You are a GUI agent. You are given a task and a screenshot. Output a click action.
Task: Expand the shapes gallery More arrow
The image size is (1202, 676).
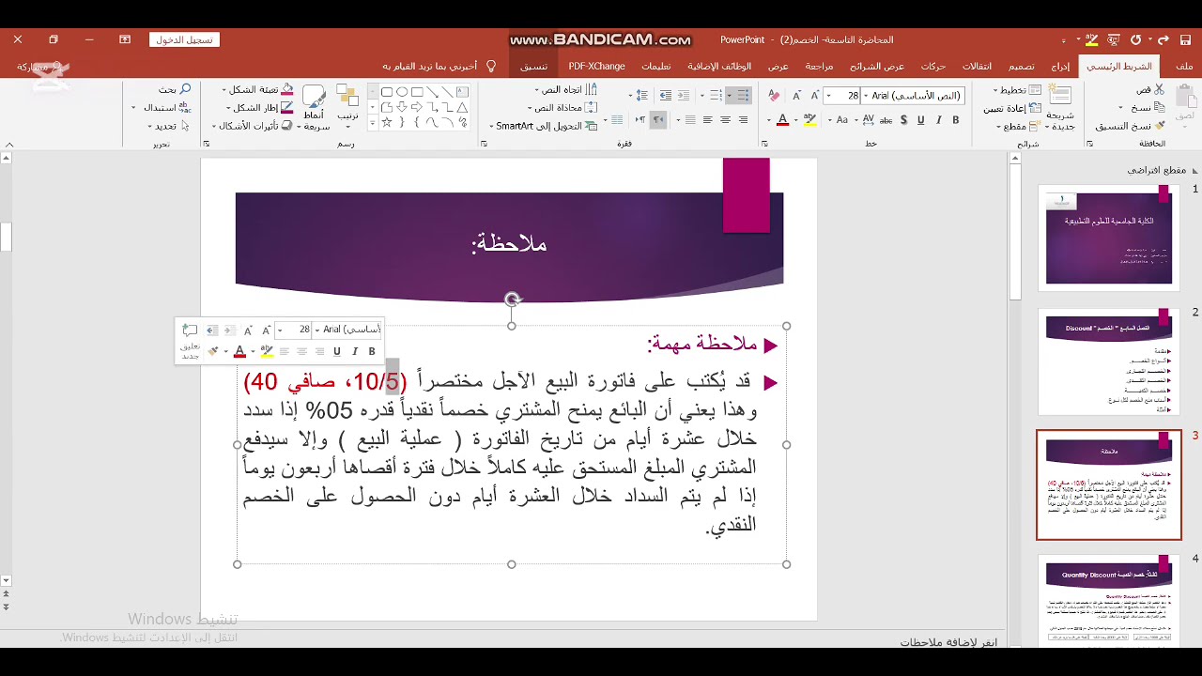click(373, 123)
